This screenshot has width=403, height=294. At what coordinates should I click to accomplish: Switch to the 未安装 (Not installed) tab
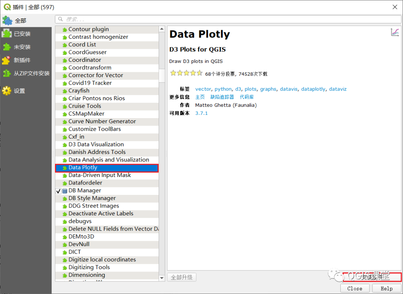pos(26,47)
